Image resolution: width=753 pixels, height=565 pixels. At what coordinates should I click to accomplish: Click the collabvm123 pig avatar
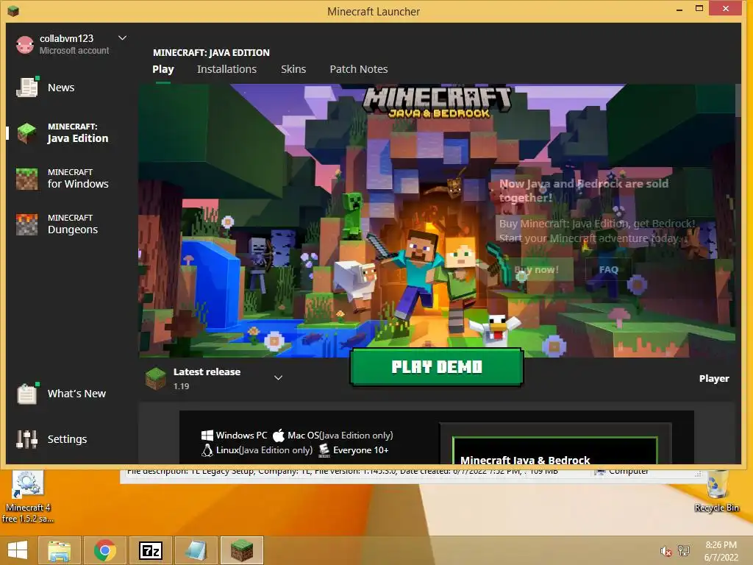25,44
